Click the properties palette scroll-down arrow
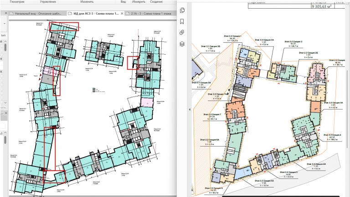 pos(5,102)
